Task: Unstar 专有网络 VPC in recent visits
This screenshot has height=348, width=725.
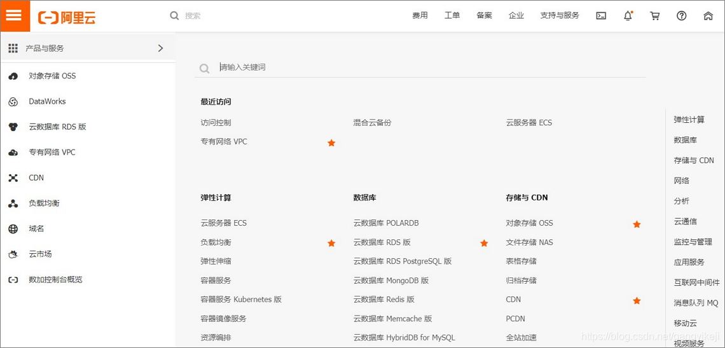Action: tap(331, 143)
